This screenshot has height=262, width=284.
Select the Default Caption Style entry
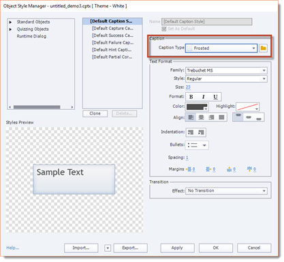112,21
